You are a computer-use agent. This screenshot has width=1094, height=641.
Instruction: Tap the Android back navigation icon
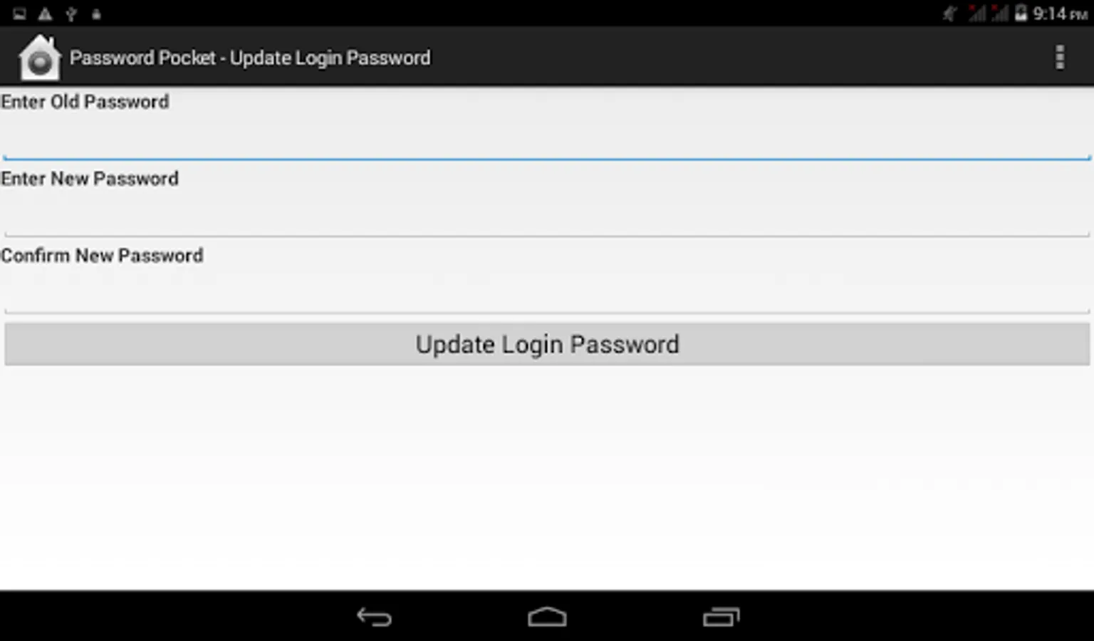tap(375, 617)
